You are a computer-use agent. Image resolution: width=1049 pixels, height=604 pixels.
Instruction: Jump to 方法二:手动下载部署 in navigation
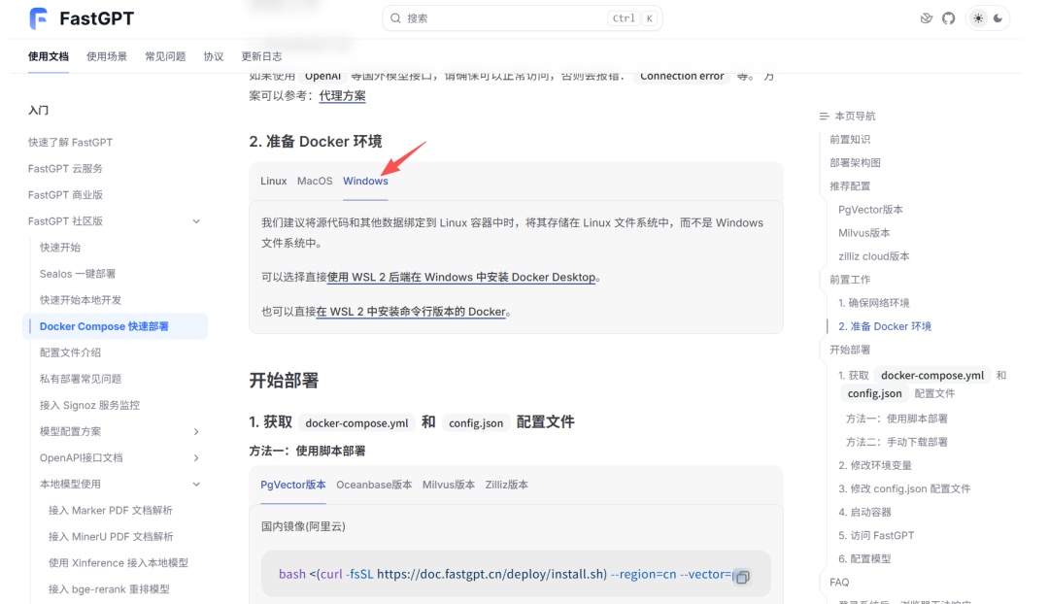(x=897, y=442)
